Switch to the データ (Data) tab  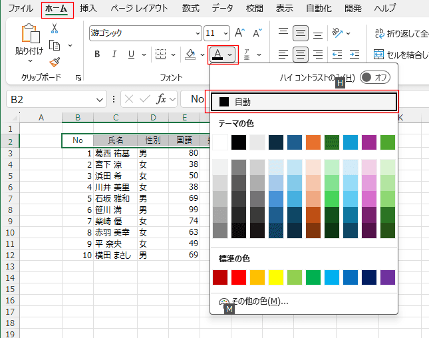(x=222, y=9)
